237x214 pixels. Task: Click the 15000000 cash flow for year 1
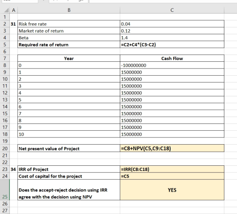click(172, 72)
